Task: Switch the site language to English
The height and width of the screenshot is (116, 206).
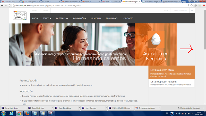Action: [x=46, y=11]
